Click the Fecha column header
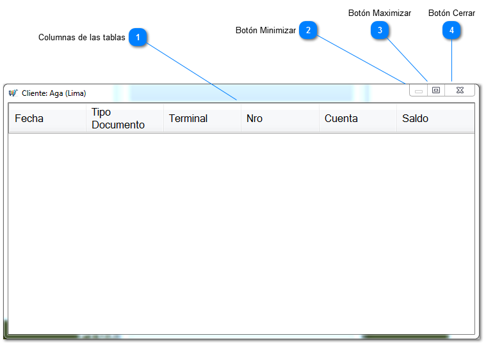 click(47, 118)
